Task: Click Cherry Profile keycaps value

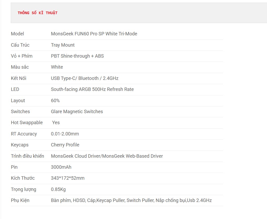Action: (x=65, y=145)
